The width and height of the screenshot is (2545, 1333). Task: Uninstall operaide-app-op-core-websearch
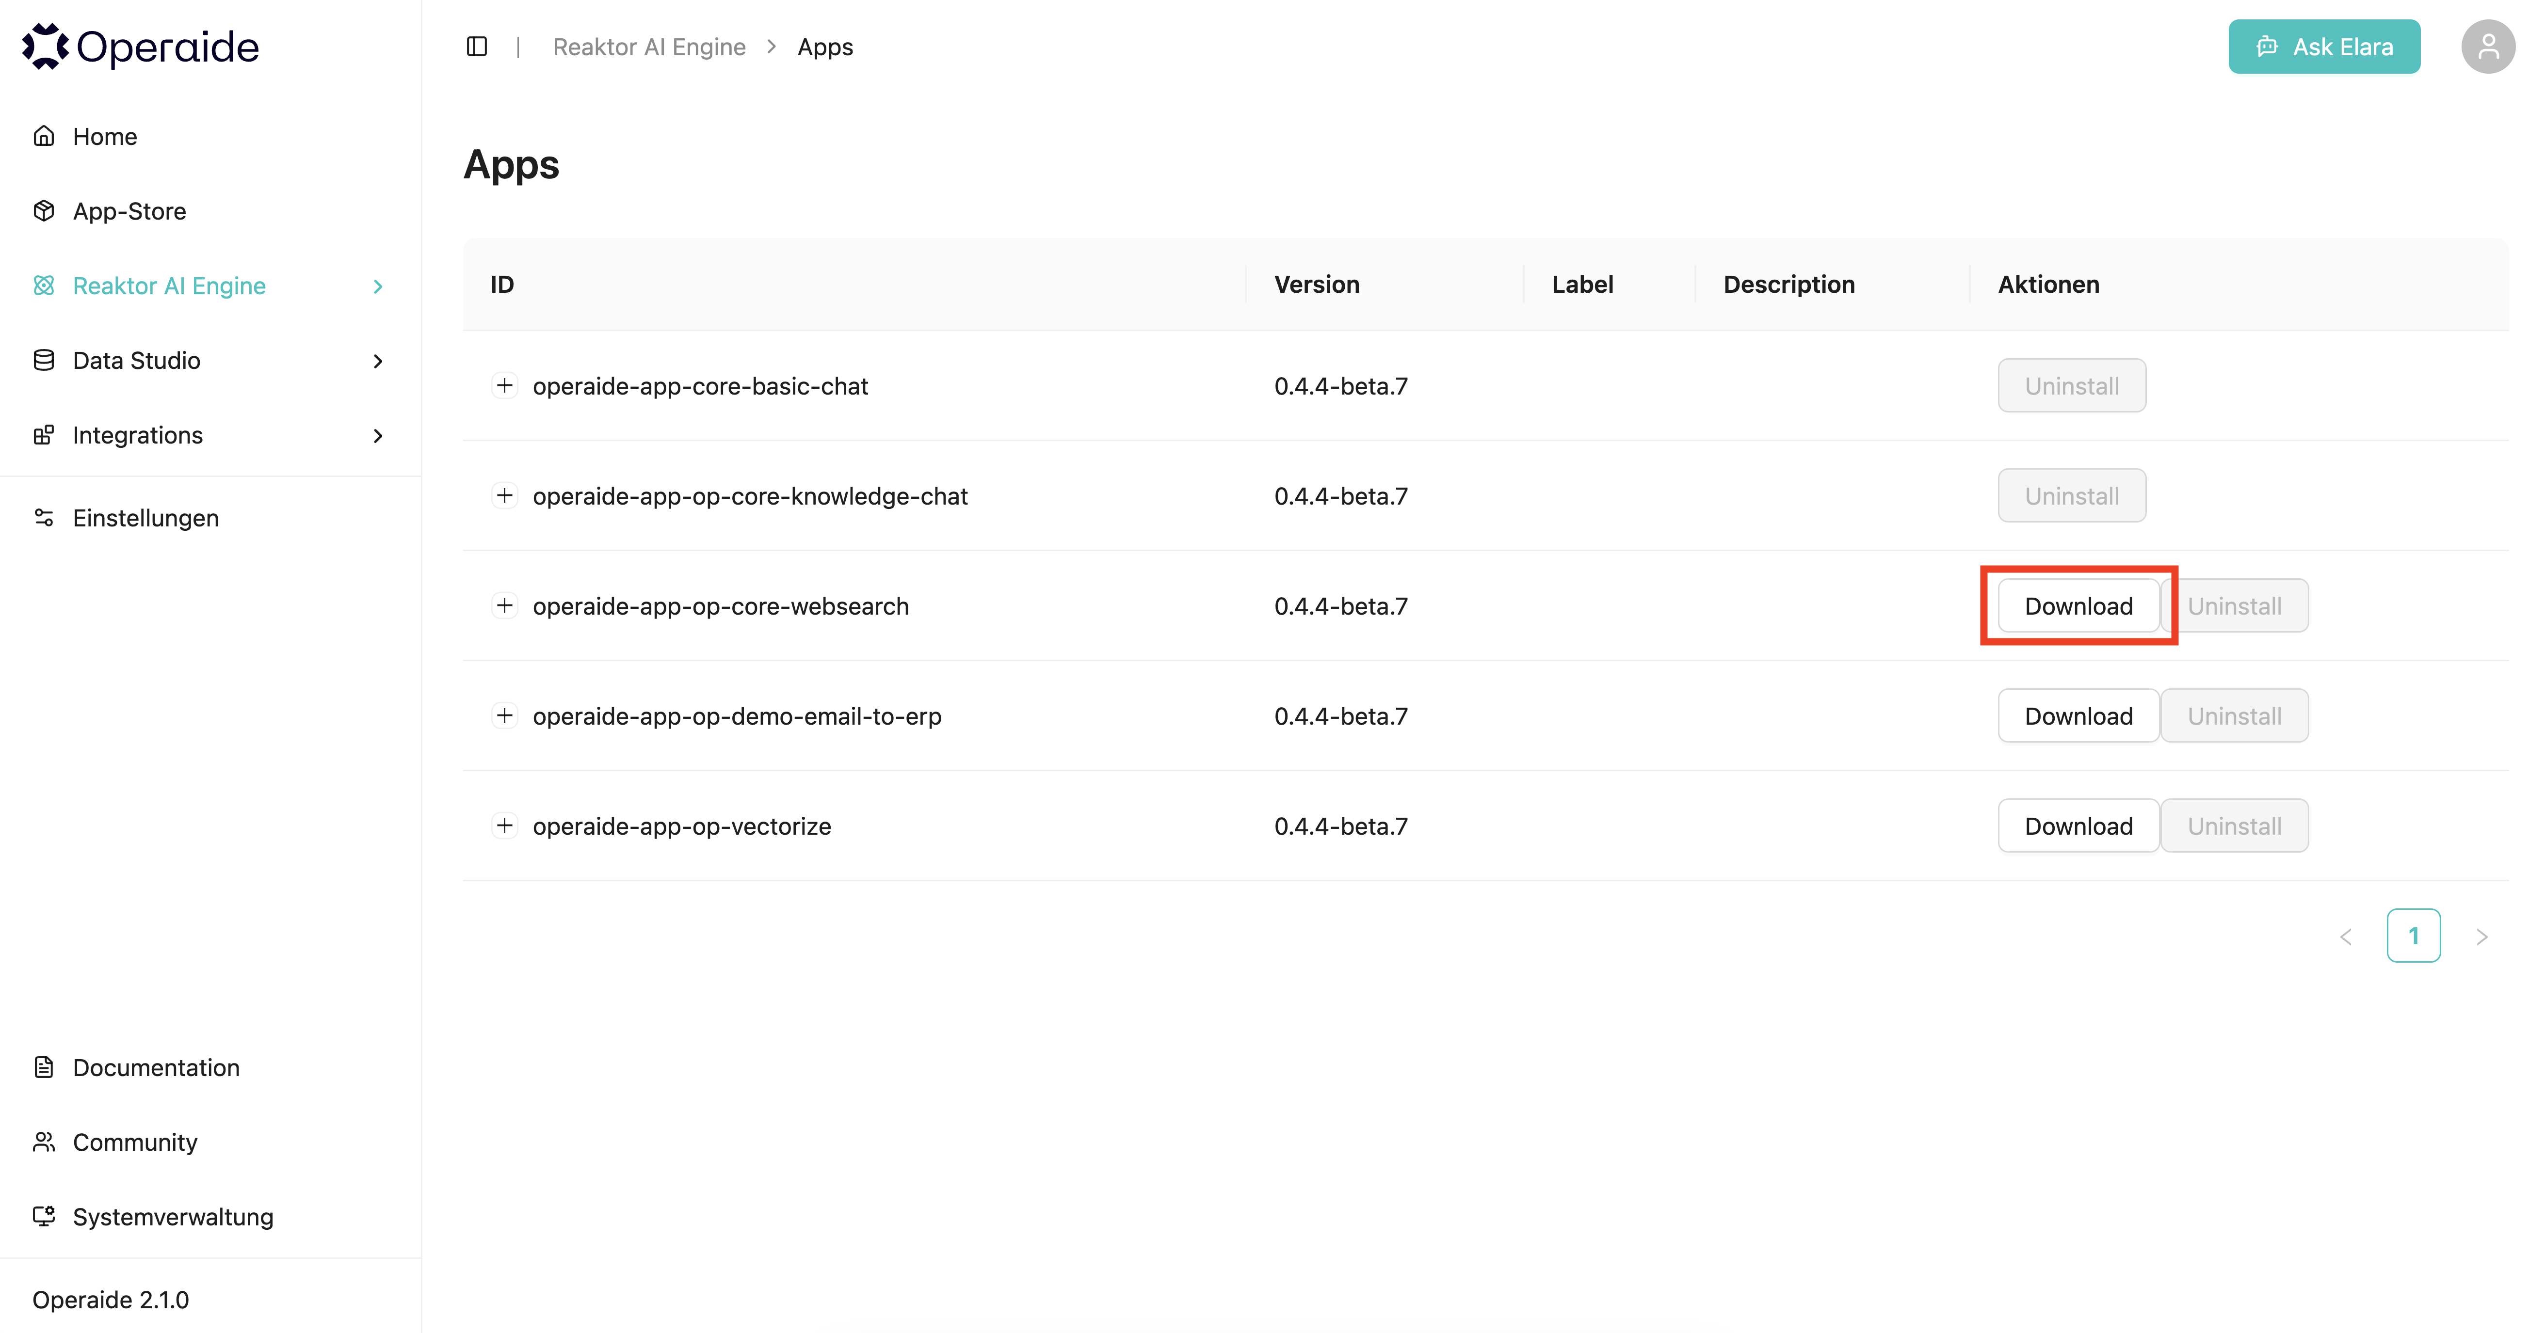point(2235,605)
